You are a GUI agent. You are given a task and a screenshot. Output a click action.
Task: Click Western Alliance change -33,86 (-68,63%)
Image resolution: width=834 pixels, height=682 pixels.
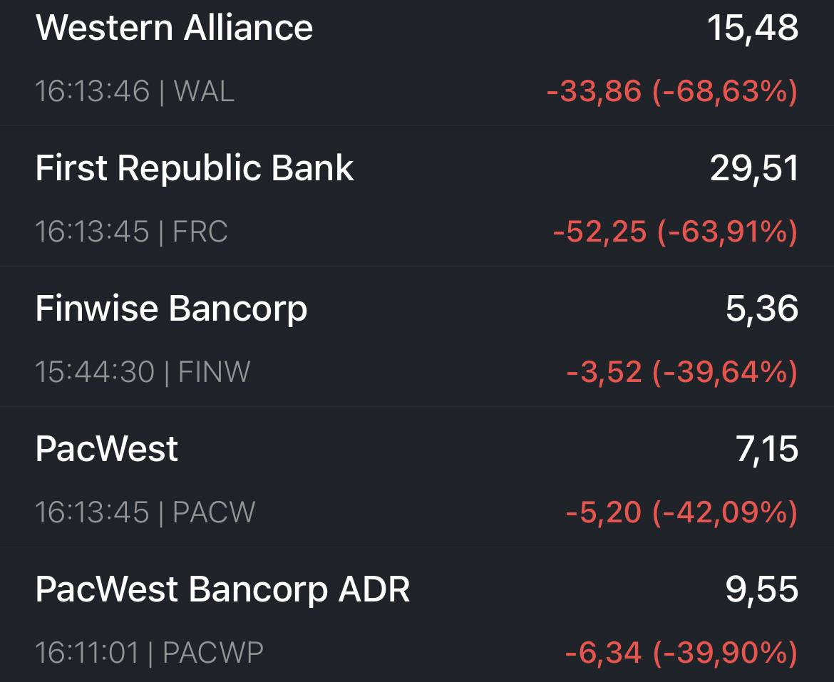672,91
